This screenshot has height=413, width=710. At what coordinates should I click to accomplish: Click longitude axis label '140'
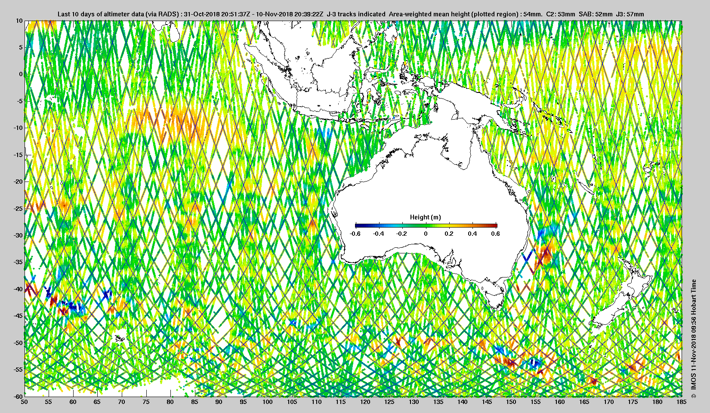click(x=463, y=402)
